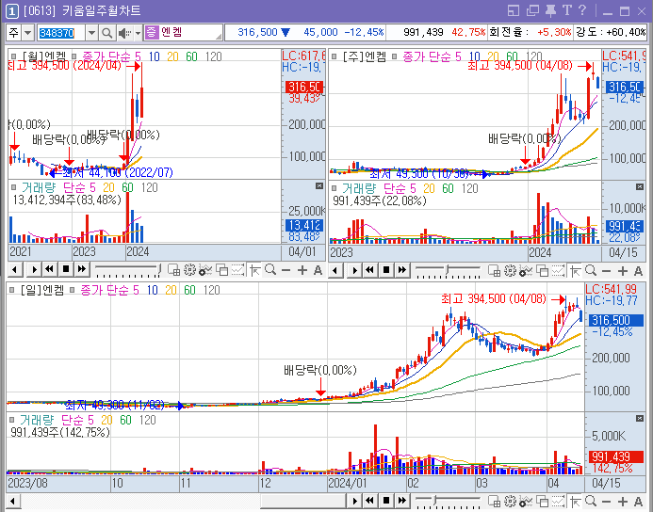Click monthly chart overlay windows icon
The width and height of the screenshot is (653, 512).
[x=221, y=270]
